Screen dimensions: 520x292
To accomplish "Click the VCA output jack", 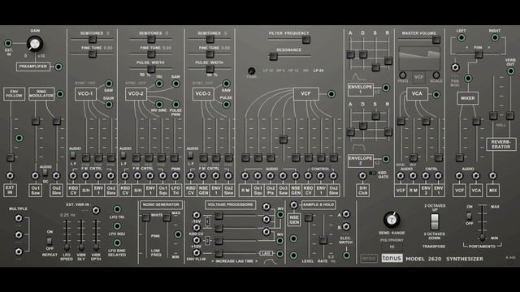I will point(436,95).
